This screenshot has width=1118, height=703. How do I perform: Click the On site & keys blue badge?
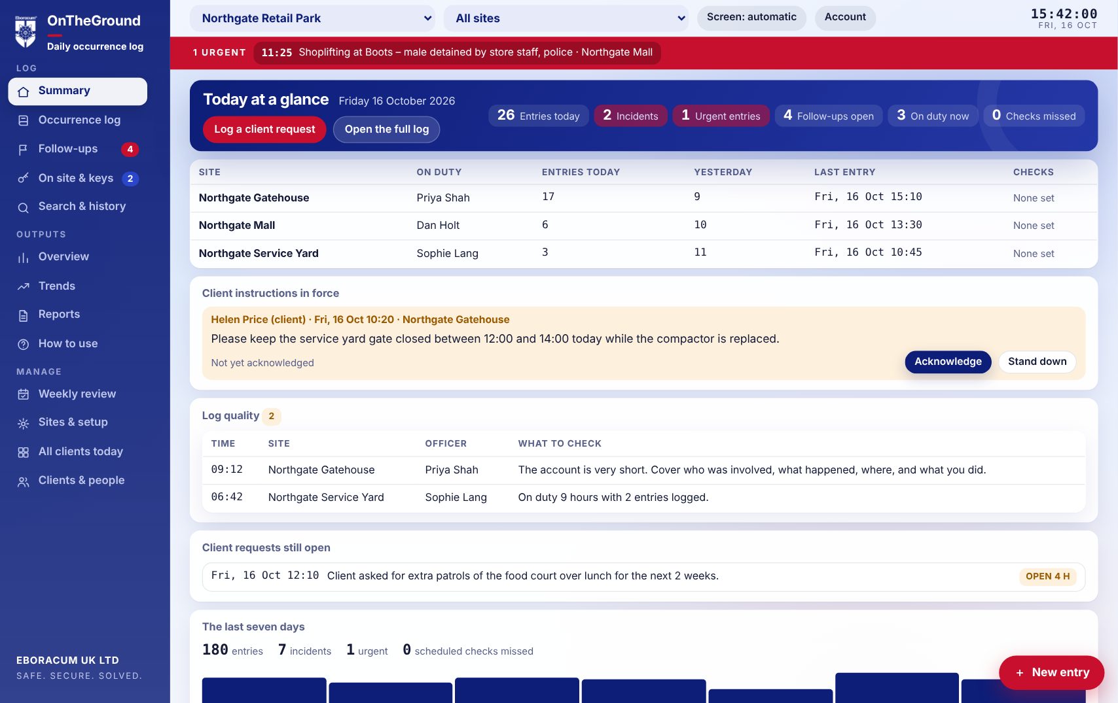click(130, 179)
